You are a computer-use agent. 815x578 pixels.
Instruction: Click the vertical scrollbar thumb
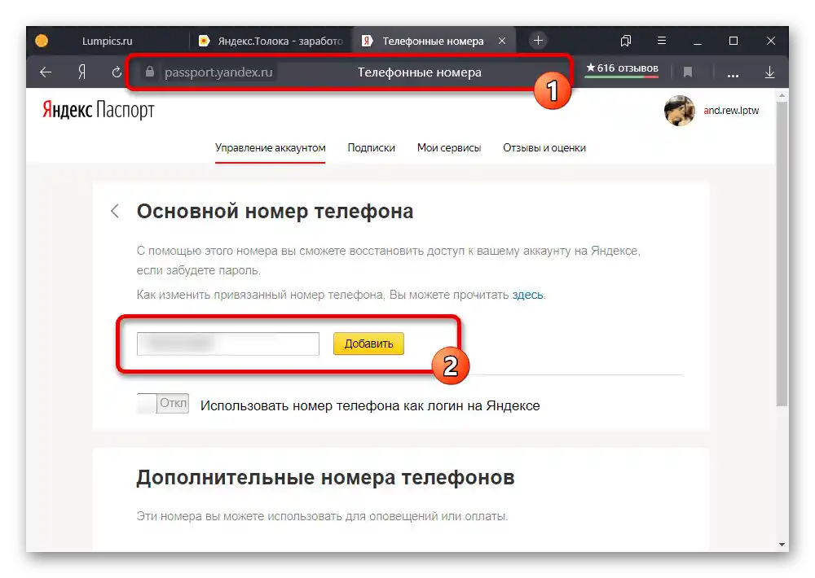point(782,255)
